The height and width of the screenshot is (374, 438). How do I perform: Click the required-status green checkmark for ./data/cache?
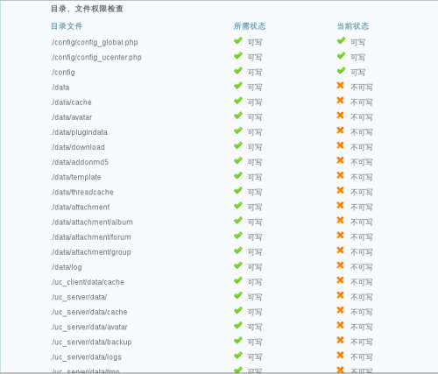(x=238, y=101)
